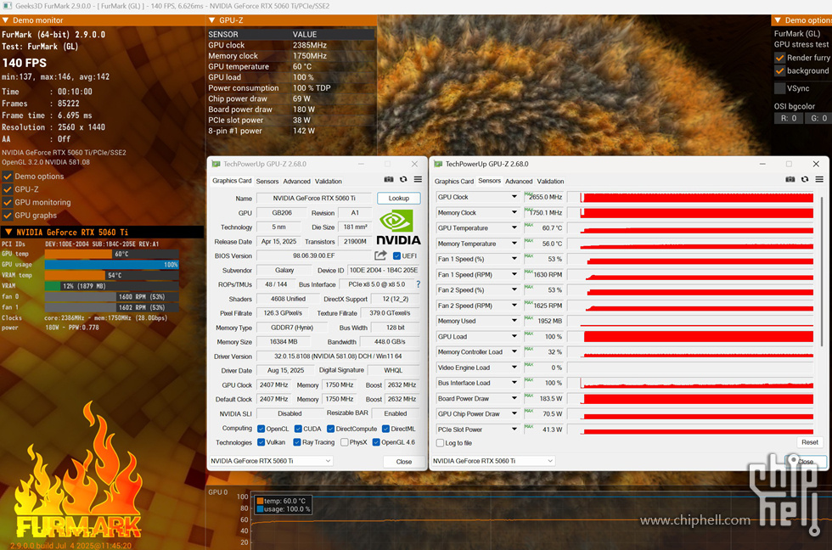This screenshot has height=550, width=832.
Task: Open the Advanced tab in the GPU-Z window with the Lookup button
Action: pyautogui.click(x=296, y=181)
